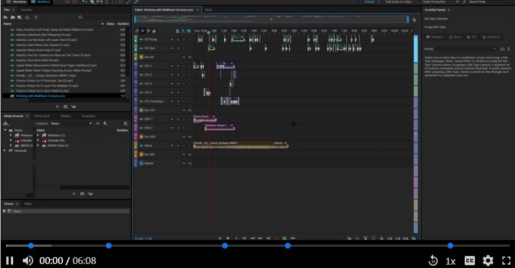Enter fullscreen mode in the video player
The height and width of the screenshot is (268, 515).
pos(506,261)
